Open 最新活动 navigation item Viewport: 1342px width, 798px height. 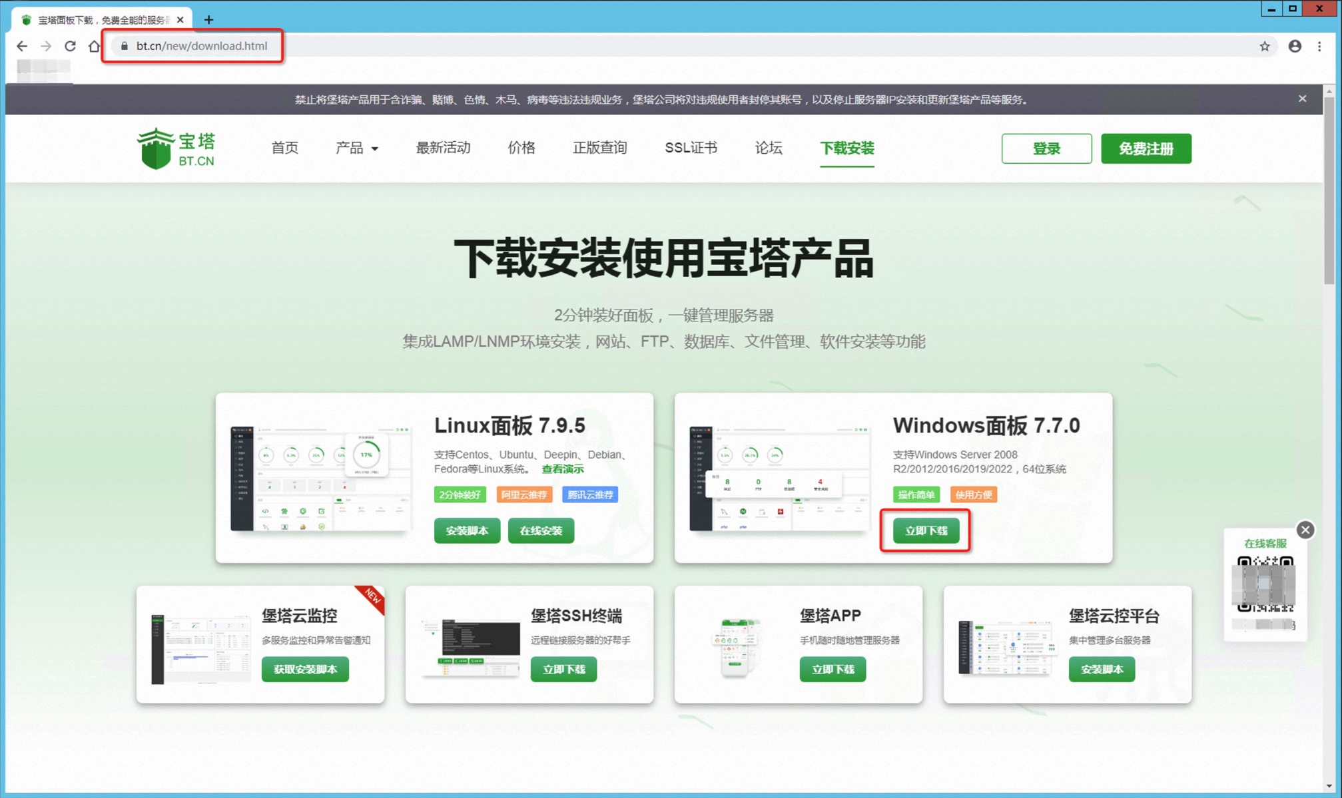click(443, 148)
